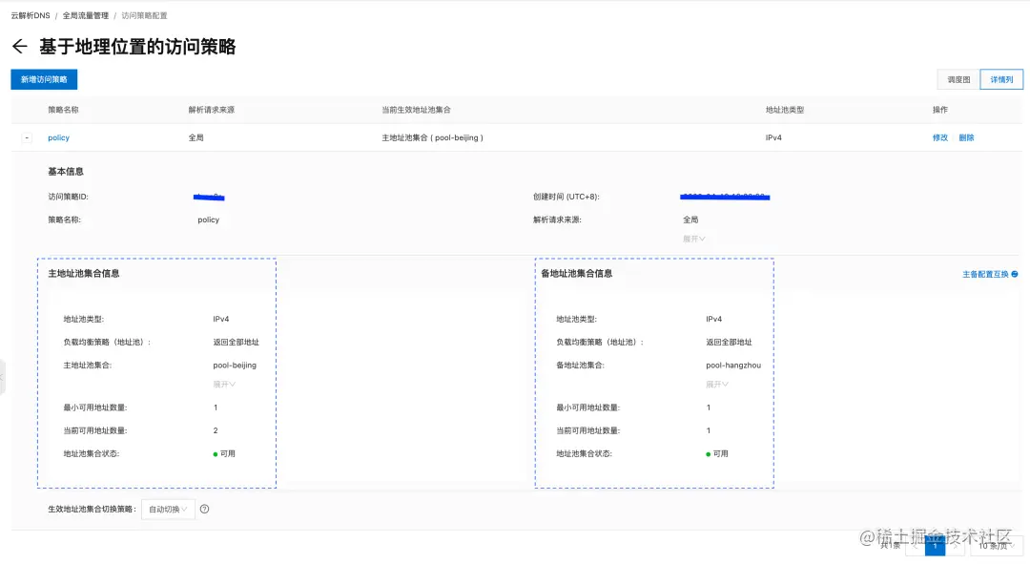The image size is (1030, 564).
Task: Click 当前可用地址数量 value 2
Action: point(216,430)
